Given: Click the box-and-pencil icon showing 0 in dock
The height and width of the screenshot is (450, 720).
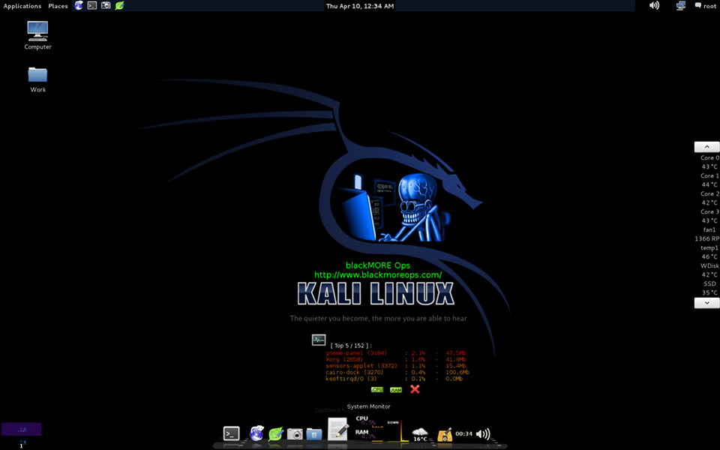Looking at the screenshot, I should (445, 434).
